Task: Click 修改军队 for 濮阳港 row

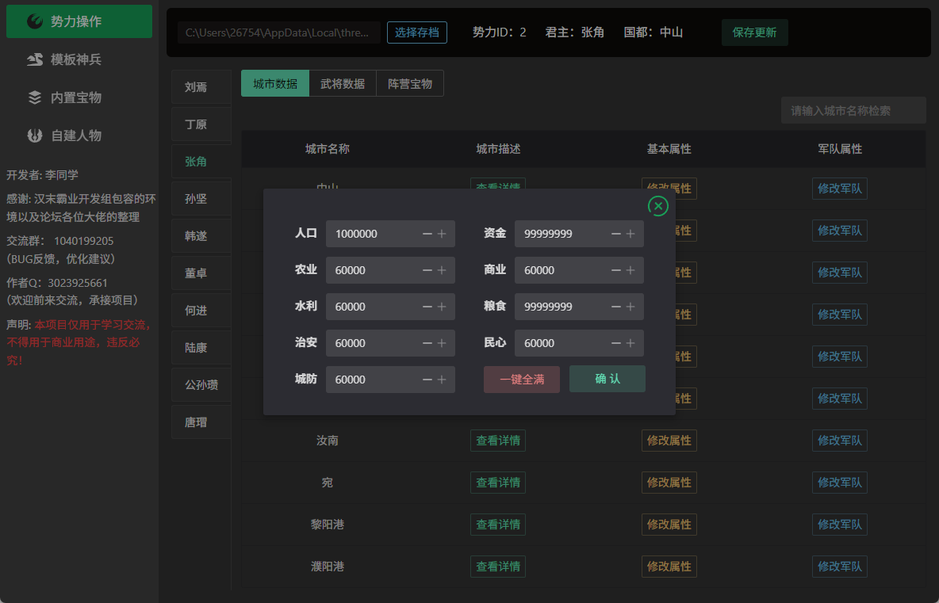Action: tap(840, 567)
